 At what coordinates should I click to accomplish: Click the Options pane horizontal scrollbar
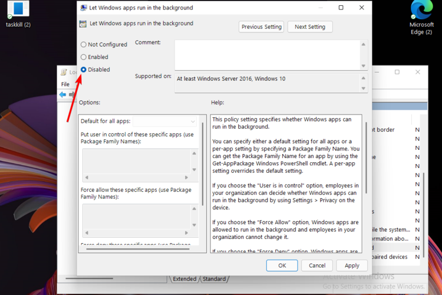click(x=138, y=249)
